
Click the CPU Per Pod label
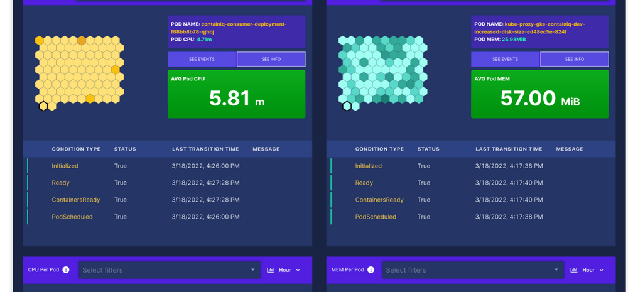point(43,269)
